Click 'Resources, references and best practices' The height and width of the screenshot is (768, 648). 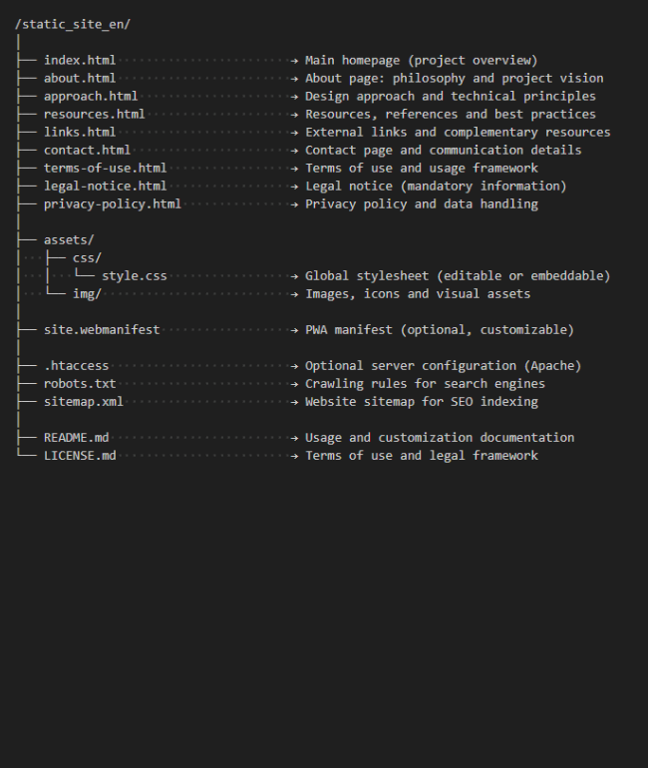click(451, 114)
